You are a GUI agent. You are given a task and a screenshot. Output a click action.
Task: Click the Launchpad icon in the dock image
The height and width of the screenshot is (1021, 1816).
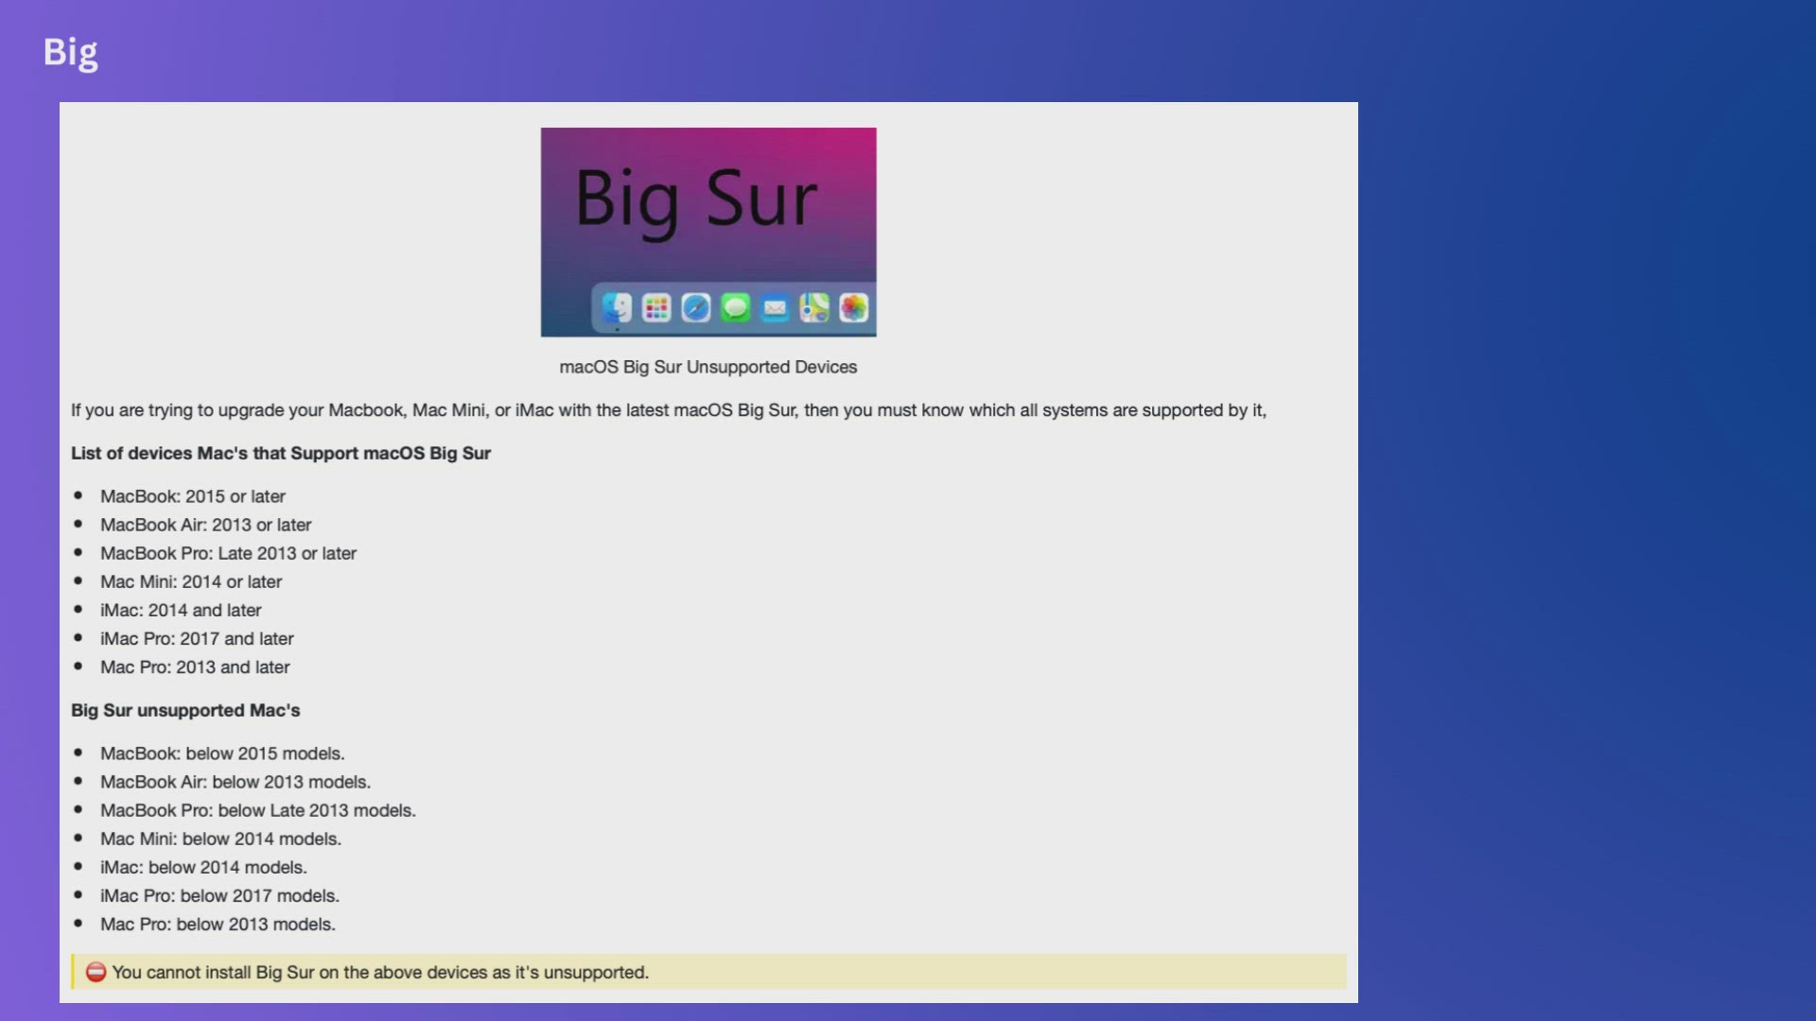(x=656, y=308)
